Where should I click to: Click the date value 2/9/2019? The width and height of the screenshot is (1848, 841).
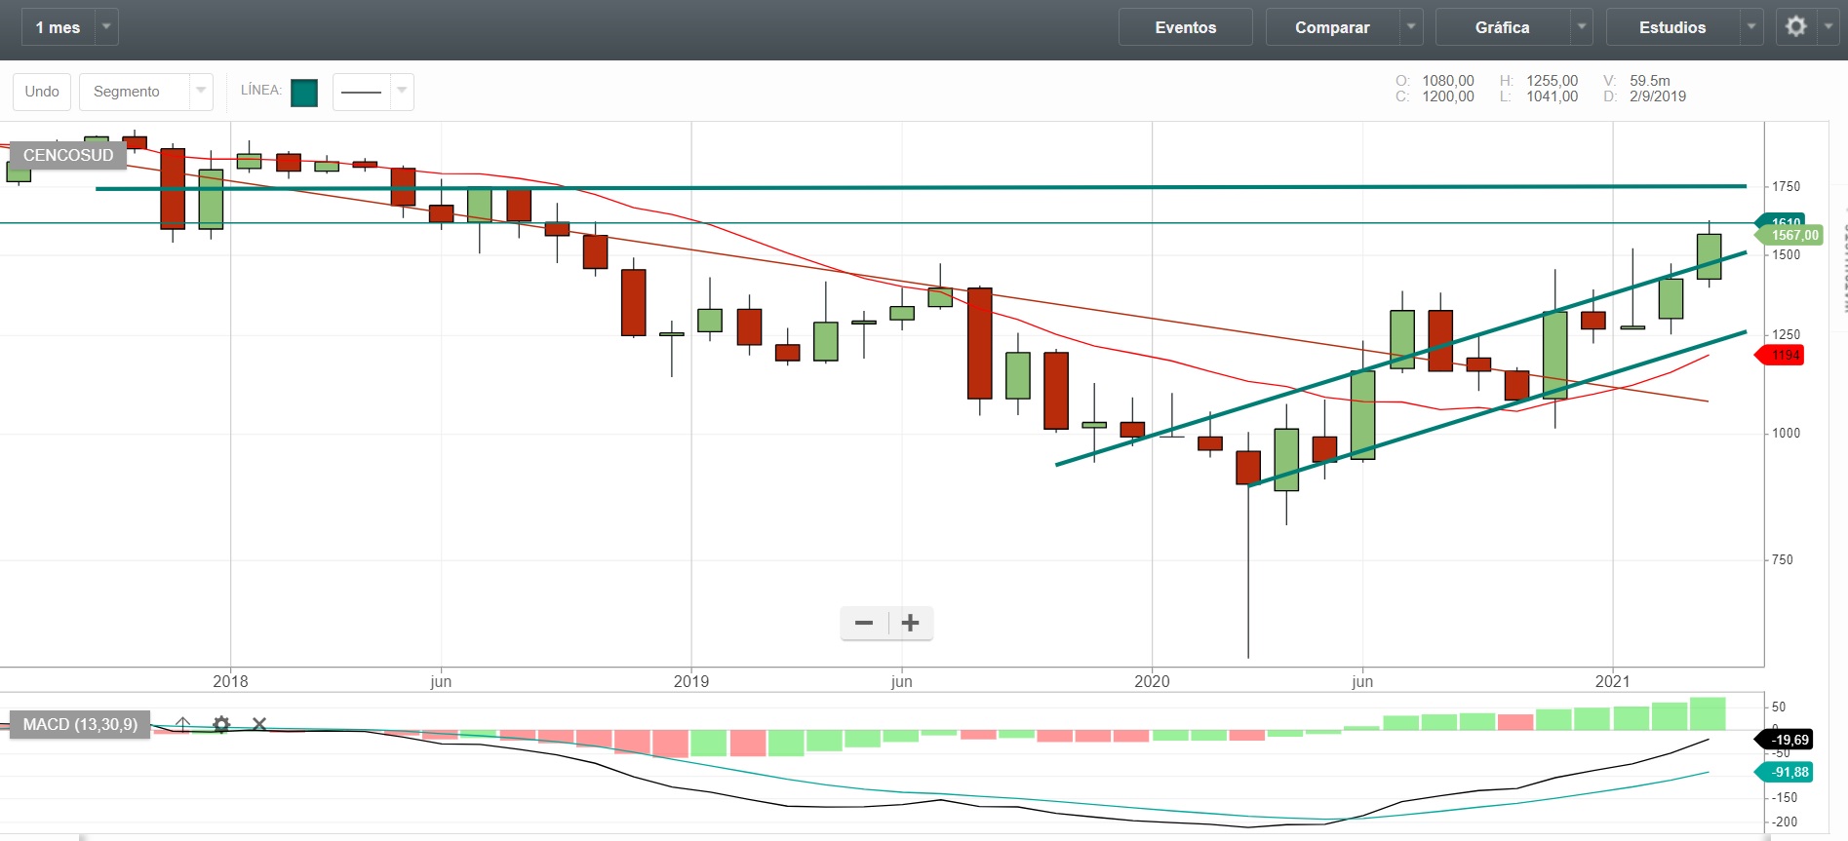coord(1658,96)
